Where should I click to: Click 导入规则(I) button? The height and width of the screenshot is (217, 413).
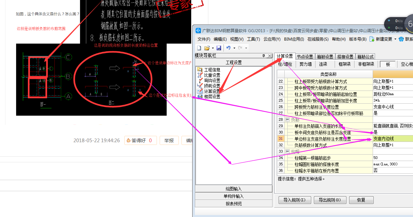click(x=294, y=200)
